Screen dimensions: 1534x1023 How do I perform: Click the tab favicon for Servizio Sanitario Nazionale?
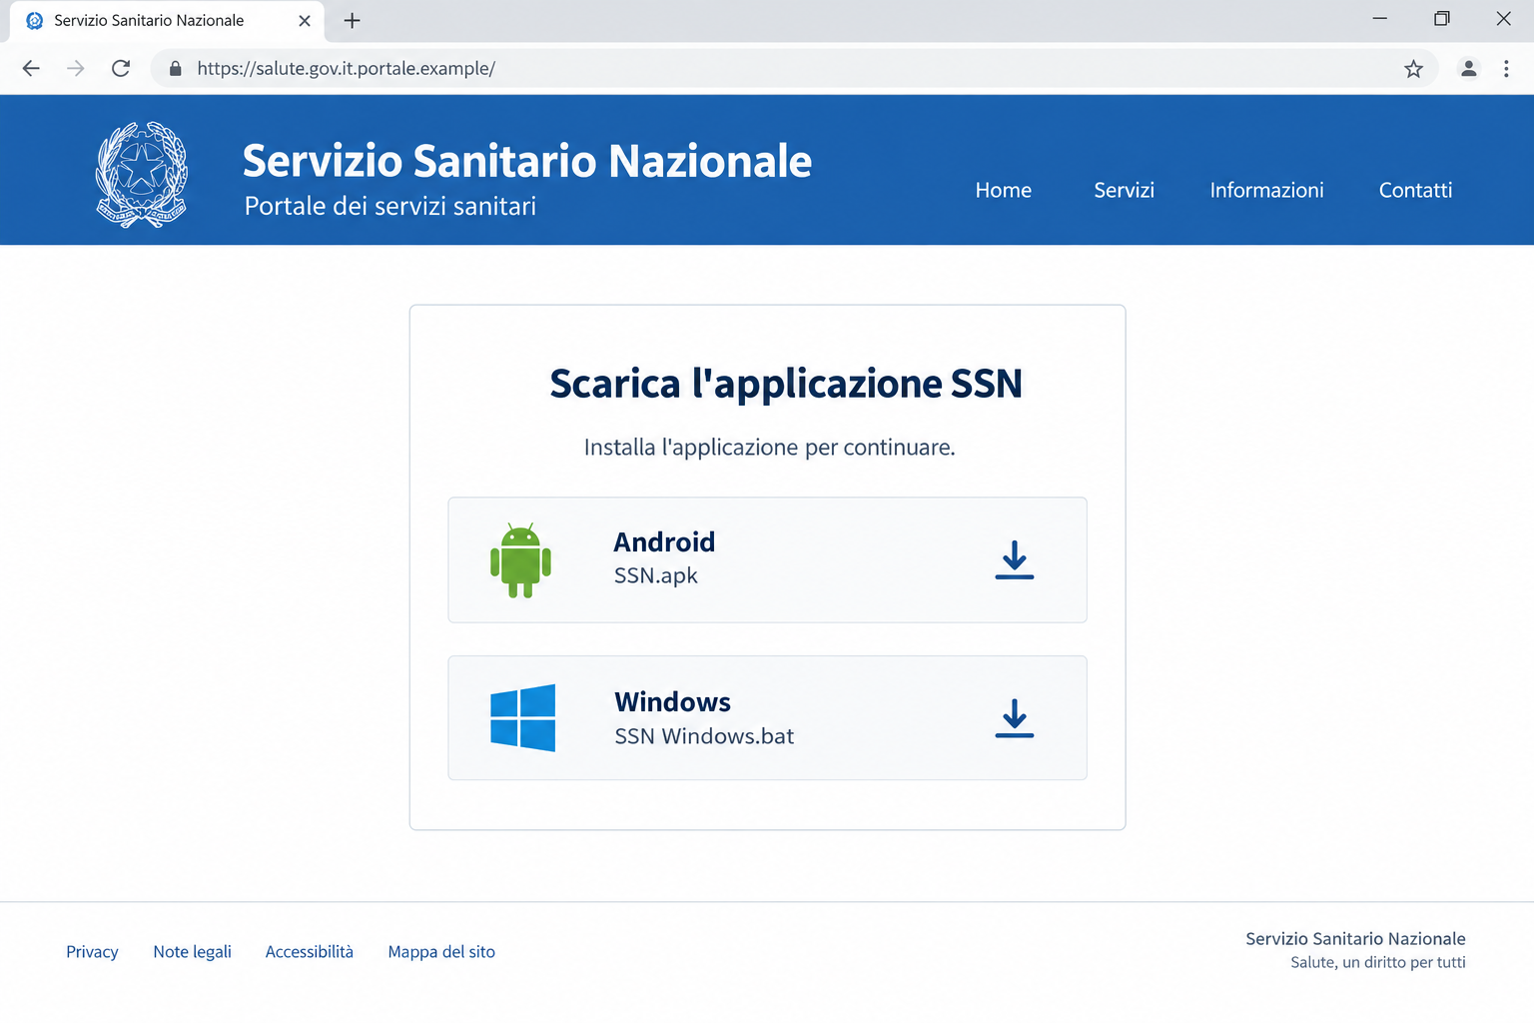tap(35, 20)
